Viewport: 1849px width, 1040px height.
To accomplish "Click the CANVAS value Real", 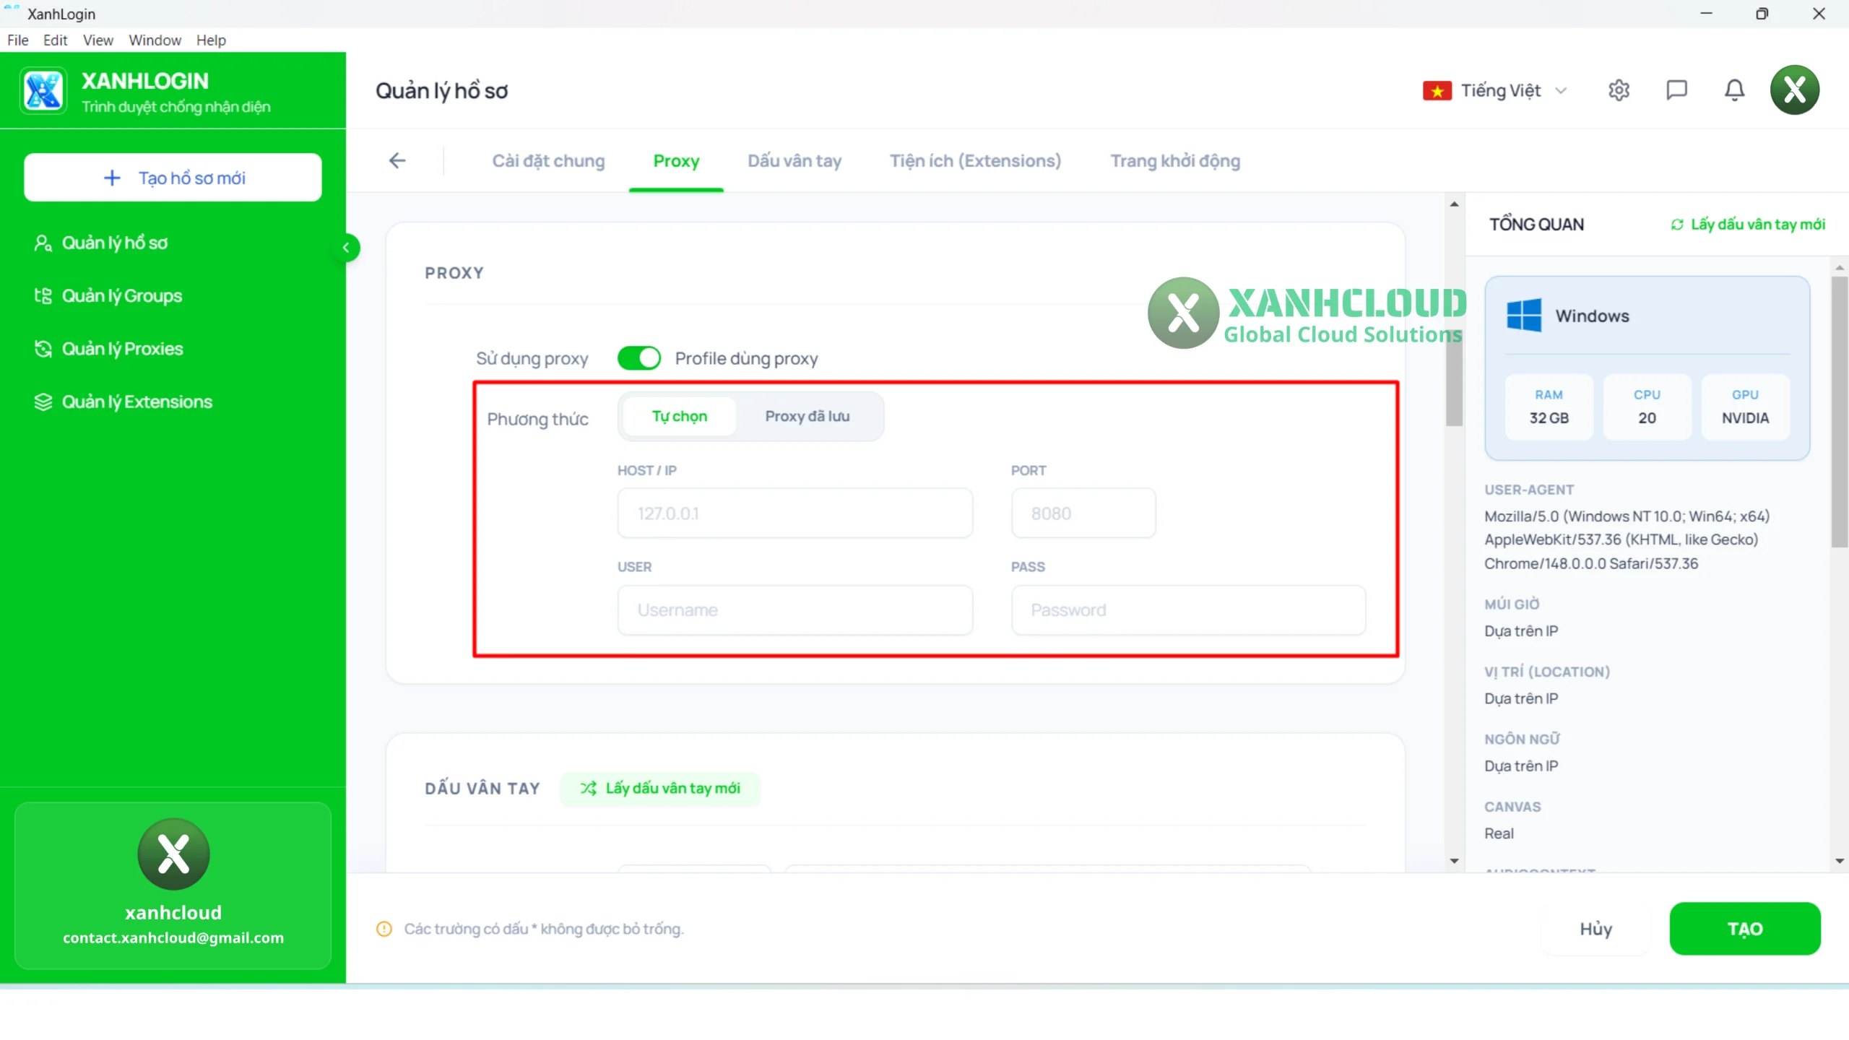I will click(x=1499, y=833).
